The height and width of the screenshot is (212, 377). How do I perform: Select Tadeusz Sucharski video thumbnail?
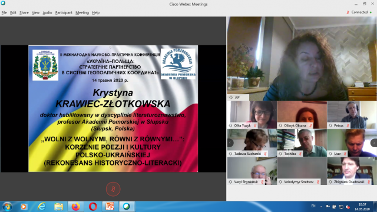pos(252,143)
